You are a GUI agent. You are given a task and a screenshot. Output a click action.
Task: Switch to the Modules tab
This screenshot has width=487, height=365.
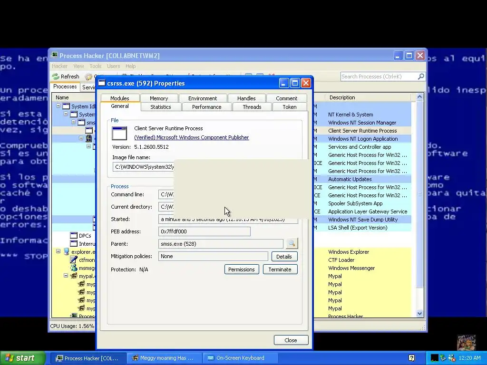[x=119, y=98]
